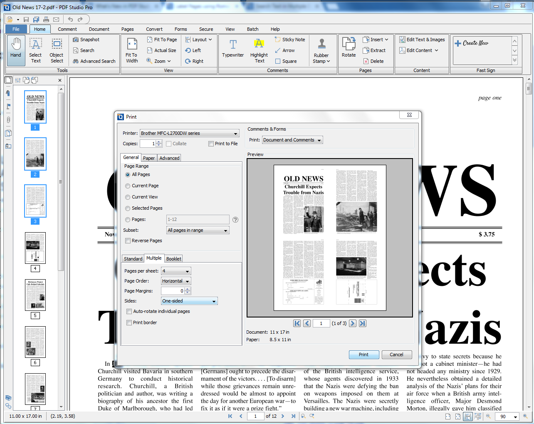Open Edit Text & Images
The width and height of the screenshot is (534, 424).
pos(422,40)
